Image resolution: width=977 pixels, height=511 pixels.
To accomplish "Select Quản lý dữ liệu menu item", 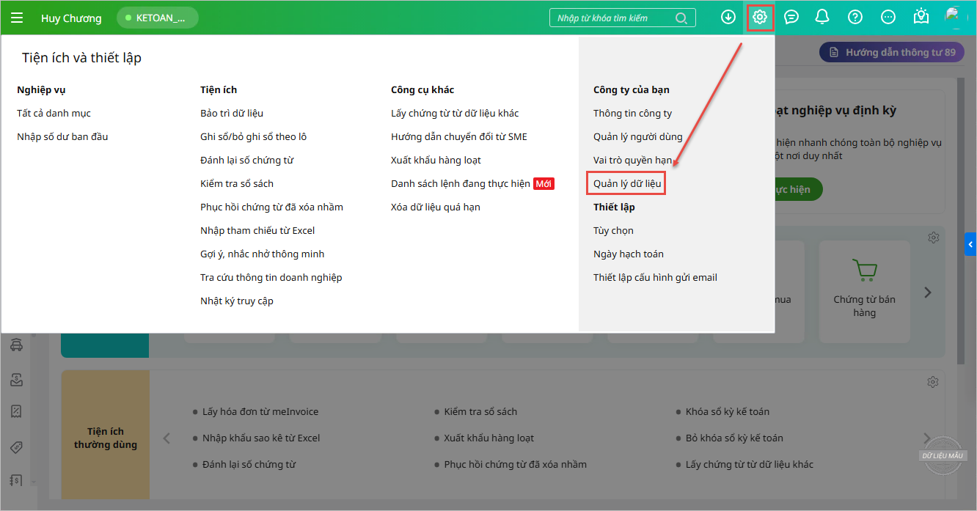I will (x=627, y=183).
